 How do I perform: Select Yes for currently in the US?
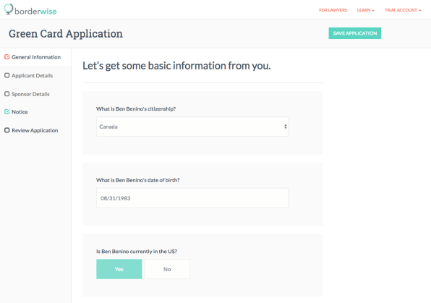tap(119, 269)
